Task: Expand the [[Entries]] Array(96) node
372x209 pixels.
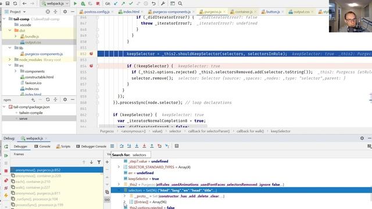Action: pos(124,202)
